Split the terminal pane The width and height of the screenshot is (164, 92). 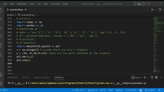tap(152, 77)
